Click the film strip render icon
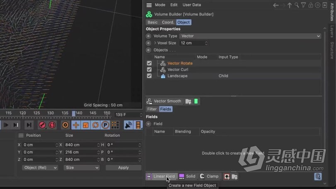Viewport: 336px width, 189px height. click(138, 125)
